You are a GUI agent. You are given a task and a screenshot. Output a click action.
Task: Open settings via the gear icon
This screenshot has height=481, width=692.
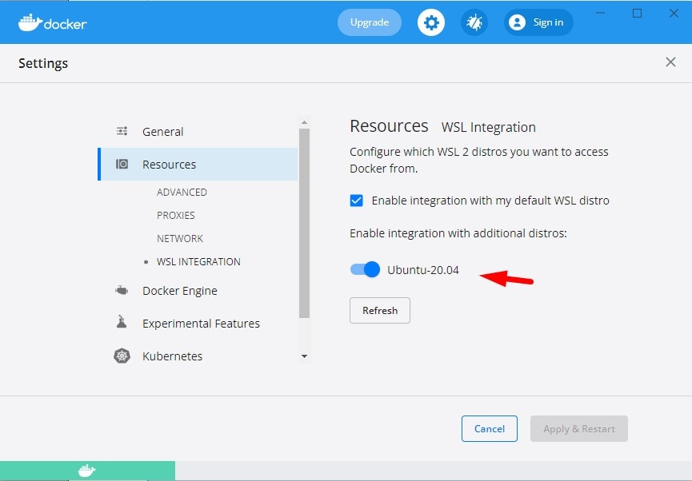coord(431,22)
